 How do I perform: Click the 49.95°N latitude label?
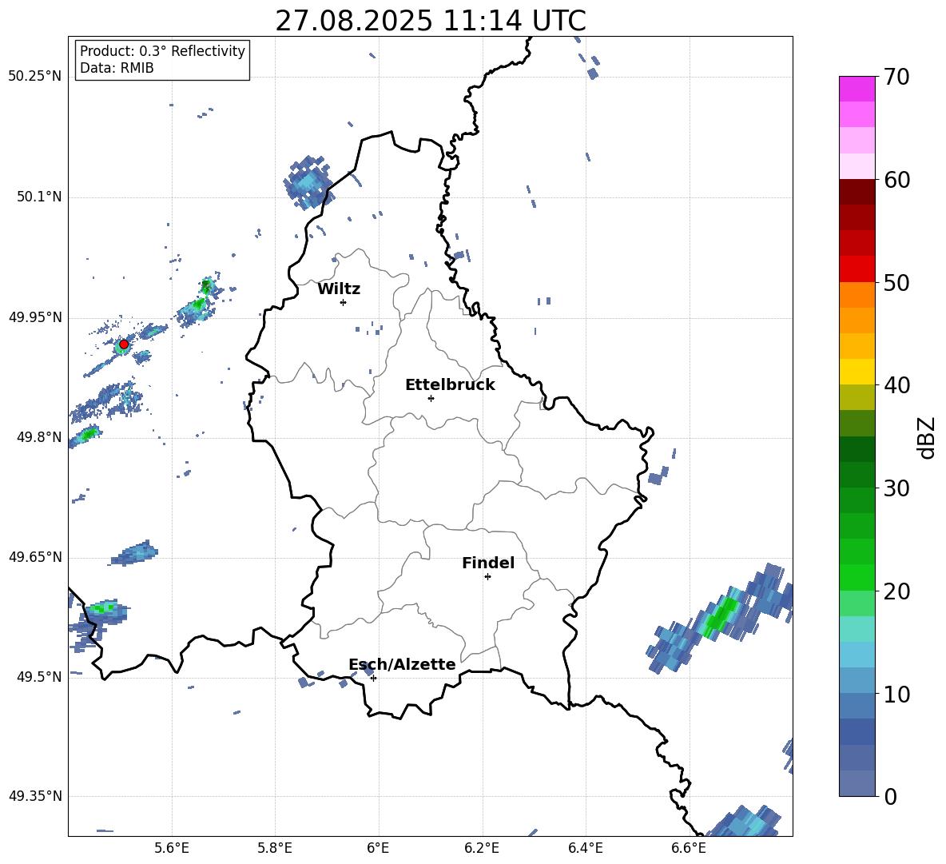[35, 317]
